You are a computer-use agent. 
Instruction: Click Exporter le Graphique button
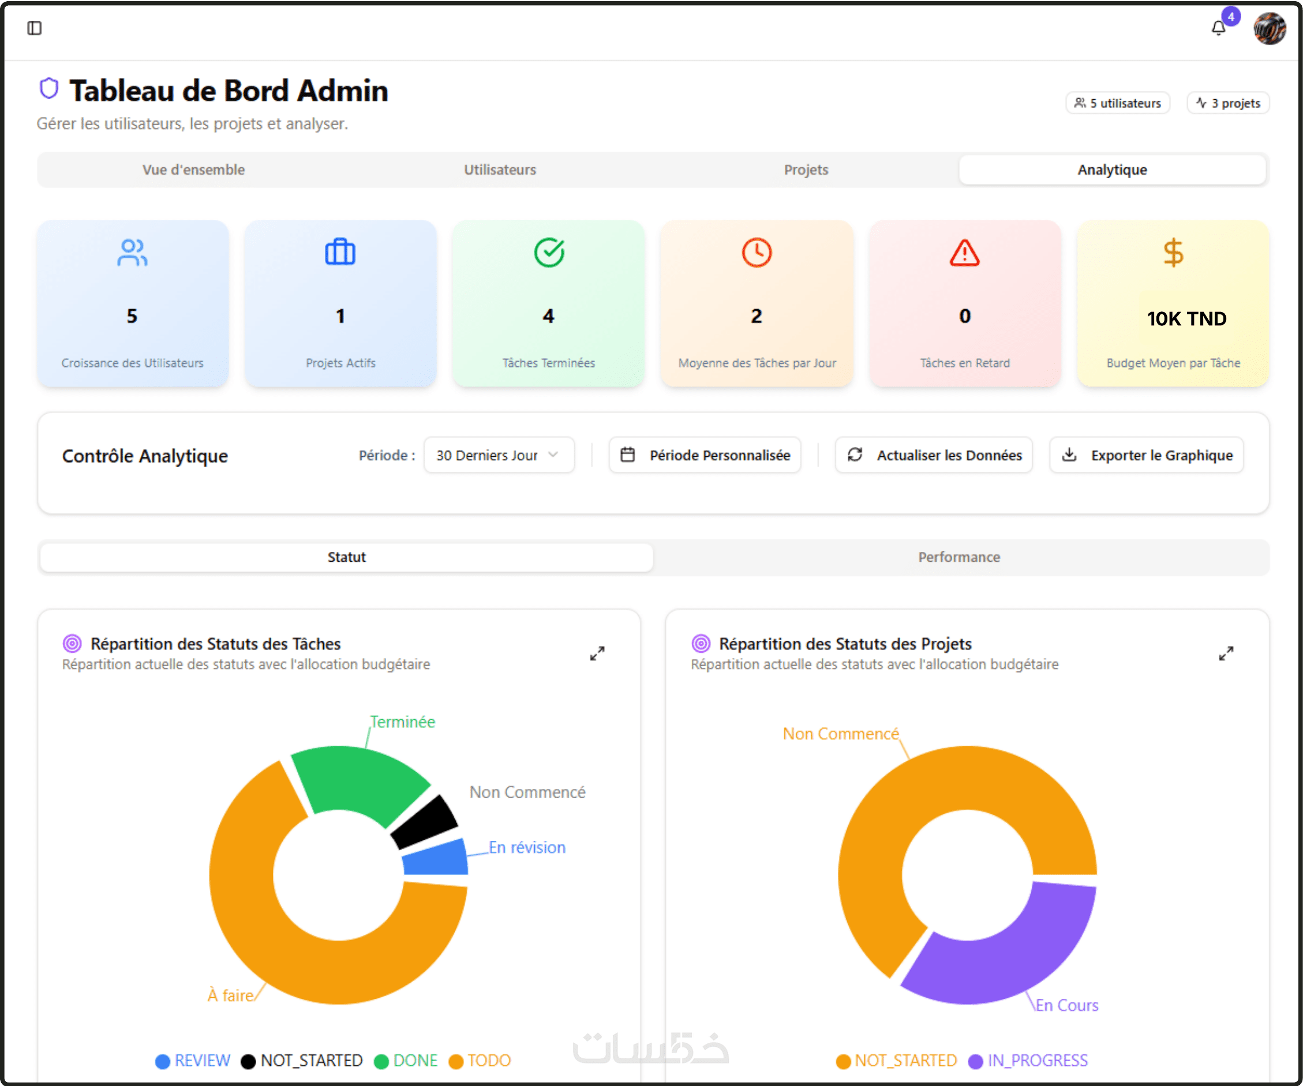click(x=1146, y=455)
